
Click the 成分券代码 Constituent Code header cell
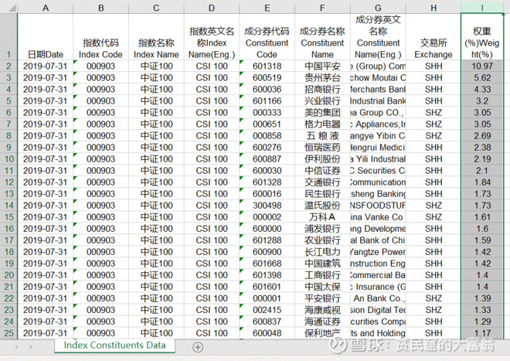pos(267,37)
